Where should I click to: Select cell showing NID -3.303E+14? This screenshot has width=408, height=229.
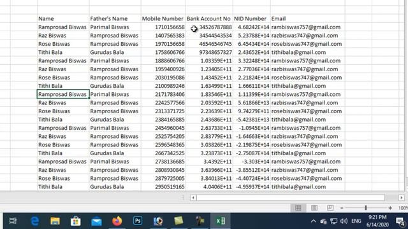tap(252, 162)
